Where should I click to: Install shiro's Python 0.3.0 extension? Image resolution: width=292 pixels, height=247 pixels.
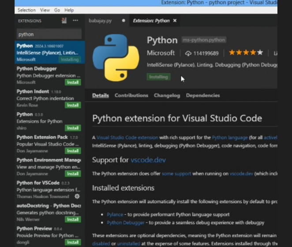(73, 128)
